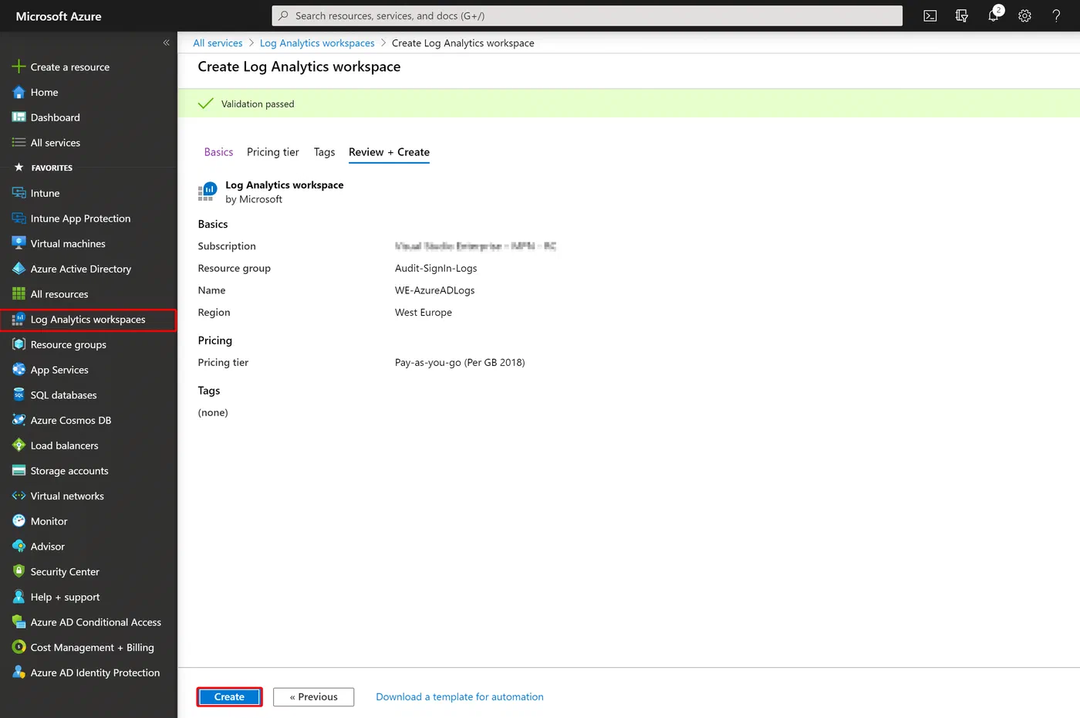Open Download a template for automation link
This screenshot has height=718, width=1080.
(460, 696)
